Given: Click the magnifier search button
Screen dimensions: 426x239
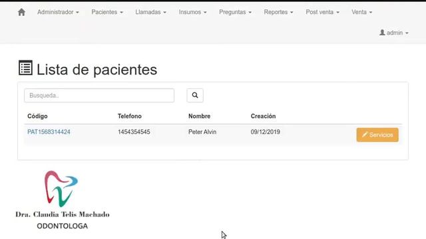Looking at the screenshot, I should pos(195,96).
